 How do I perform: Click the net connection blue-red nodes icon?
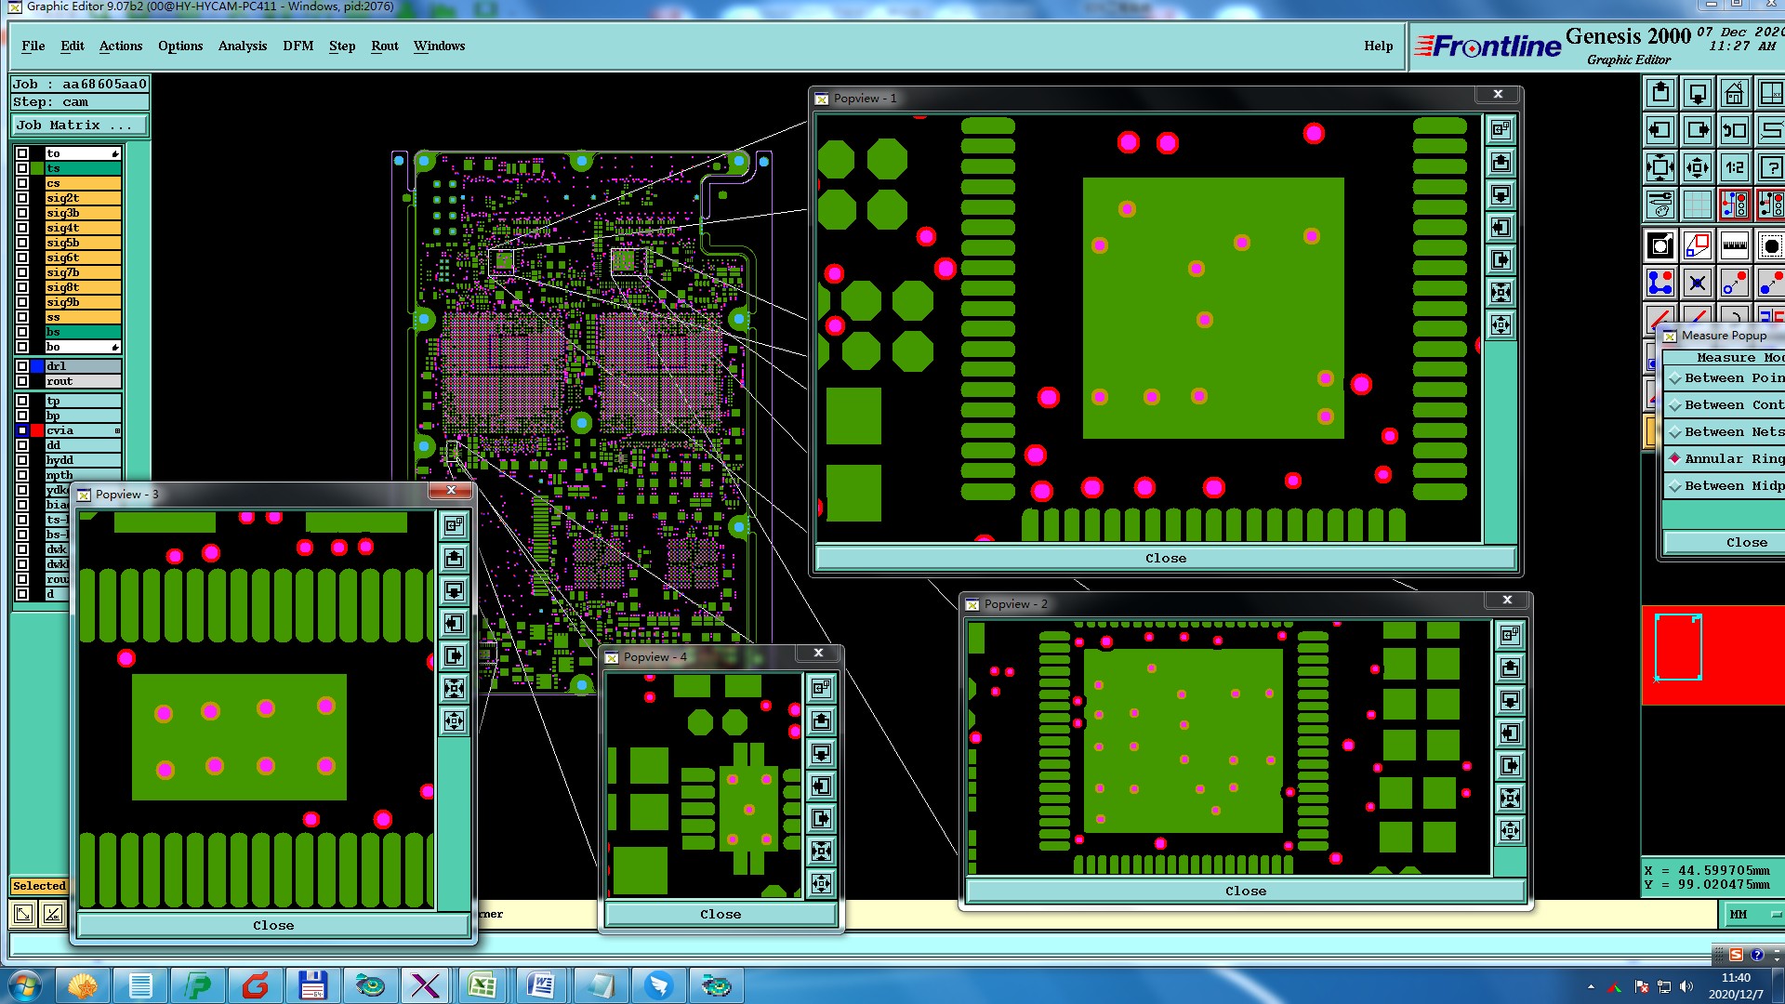pyautogui.click(x=1660, y=283)
